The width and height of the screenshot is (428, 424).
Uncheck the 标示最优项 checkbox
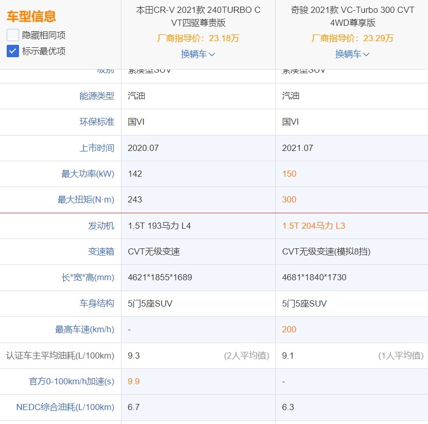coord(13,51)
